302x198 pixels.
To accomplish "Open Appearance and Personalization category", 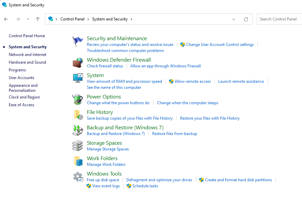I will pos(23,88).
